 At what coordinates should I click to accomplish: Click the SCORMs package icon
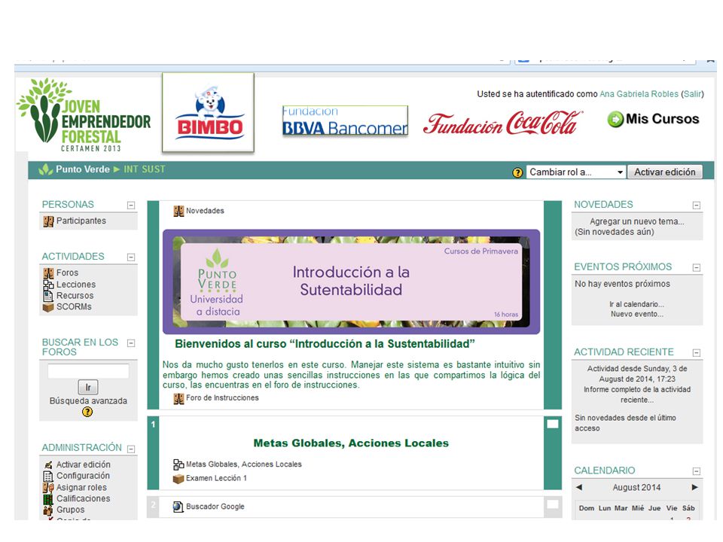click(48, 307)
